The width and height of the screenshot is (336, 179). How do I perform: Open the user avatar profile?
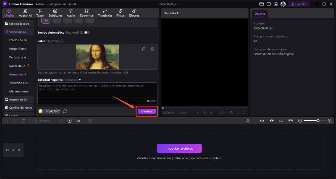pyautogui.click(x=283, y=4)
